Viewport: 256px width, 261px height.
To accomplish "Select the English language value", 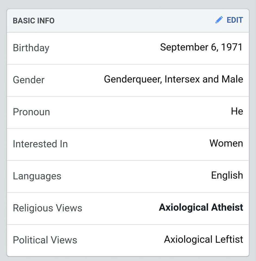I will pyautogui.click(x=227, y=176).
